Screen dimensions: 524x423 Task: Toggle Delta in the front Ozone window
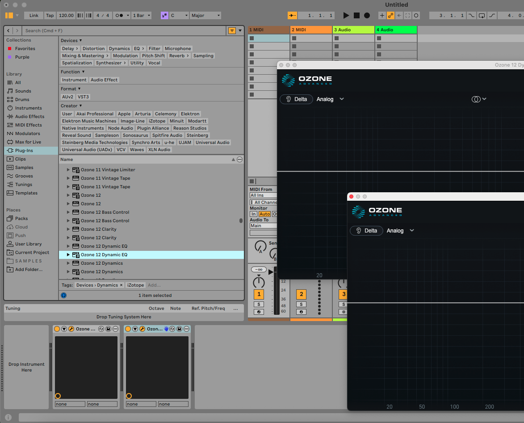pyautogui.click(x=366, y=231)
